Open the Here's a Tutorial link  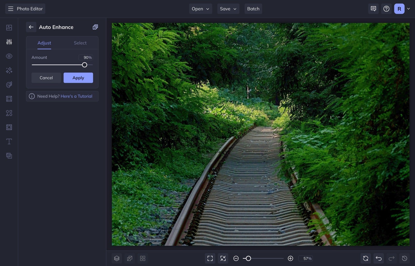tap(77, 96)
